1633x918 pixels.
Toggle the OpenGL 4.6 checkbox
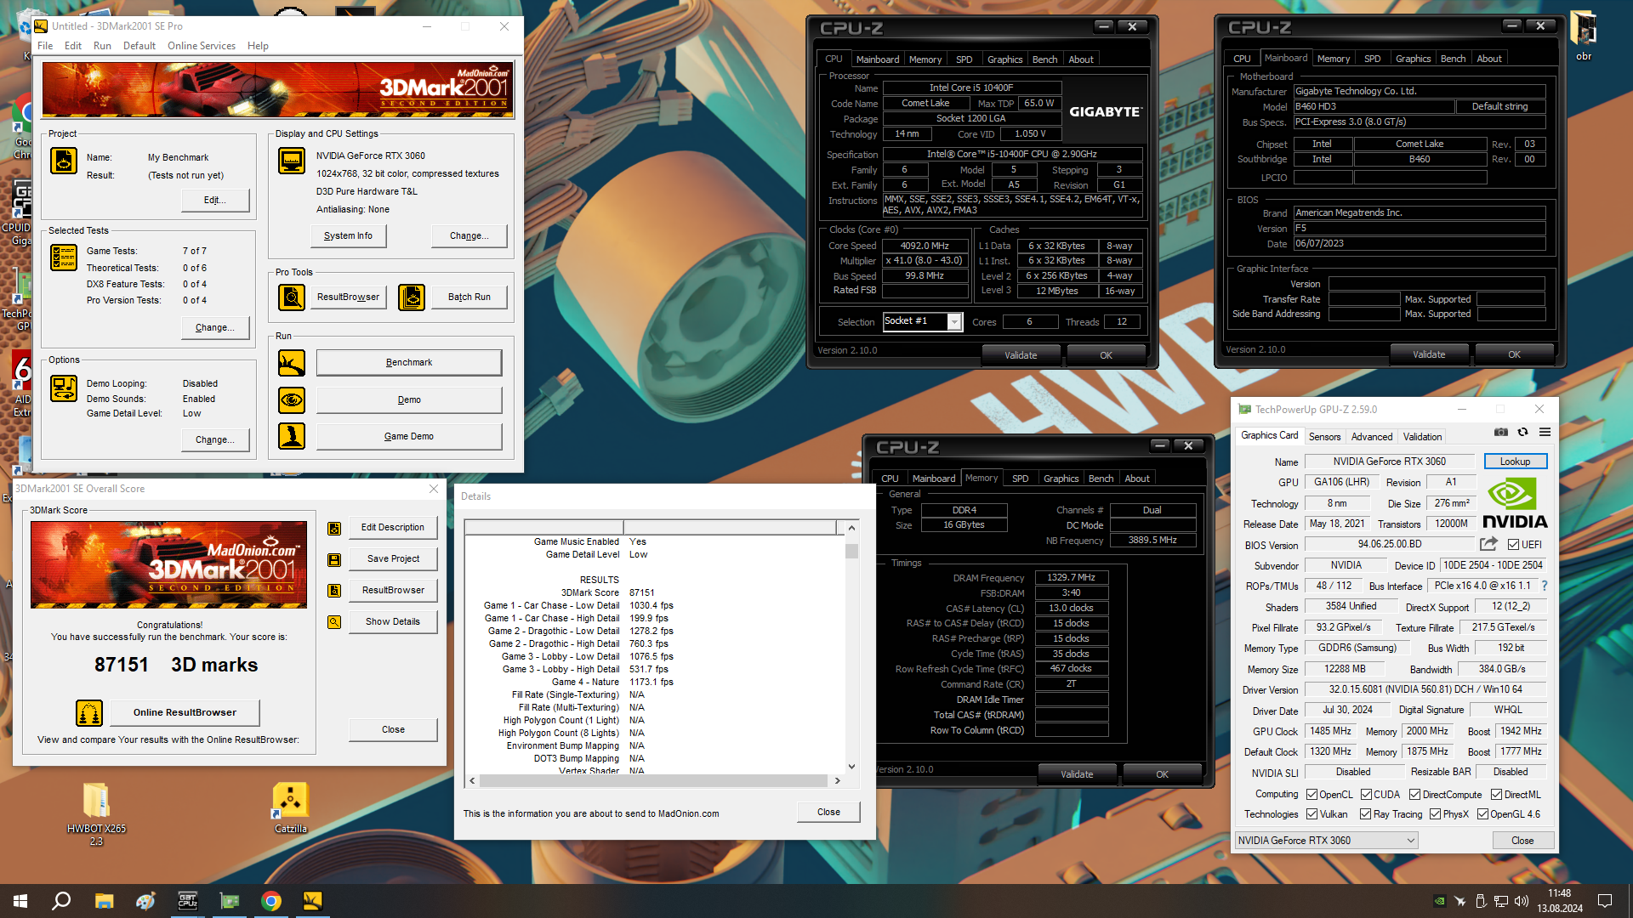click(x=1482, y=814)
